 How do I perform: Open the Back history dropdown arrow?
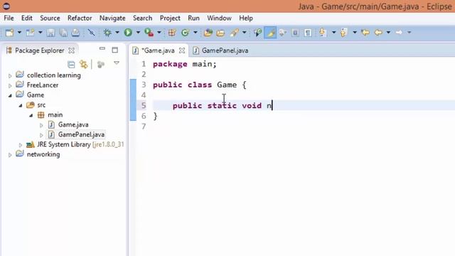tap(388, 33)
